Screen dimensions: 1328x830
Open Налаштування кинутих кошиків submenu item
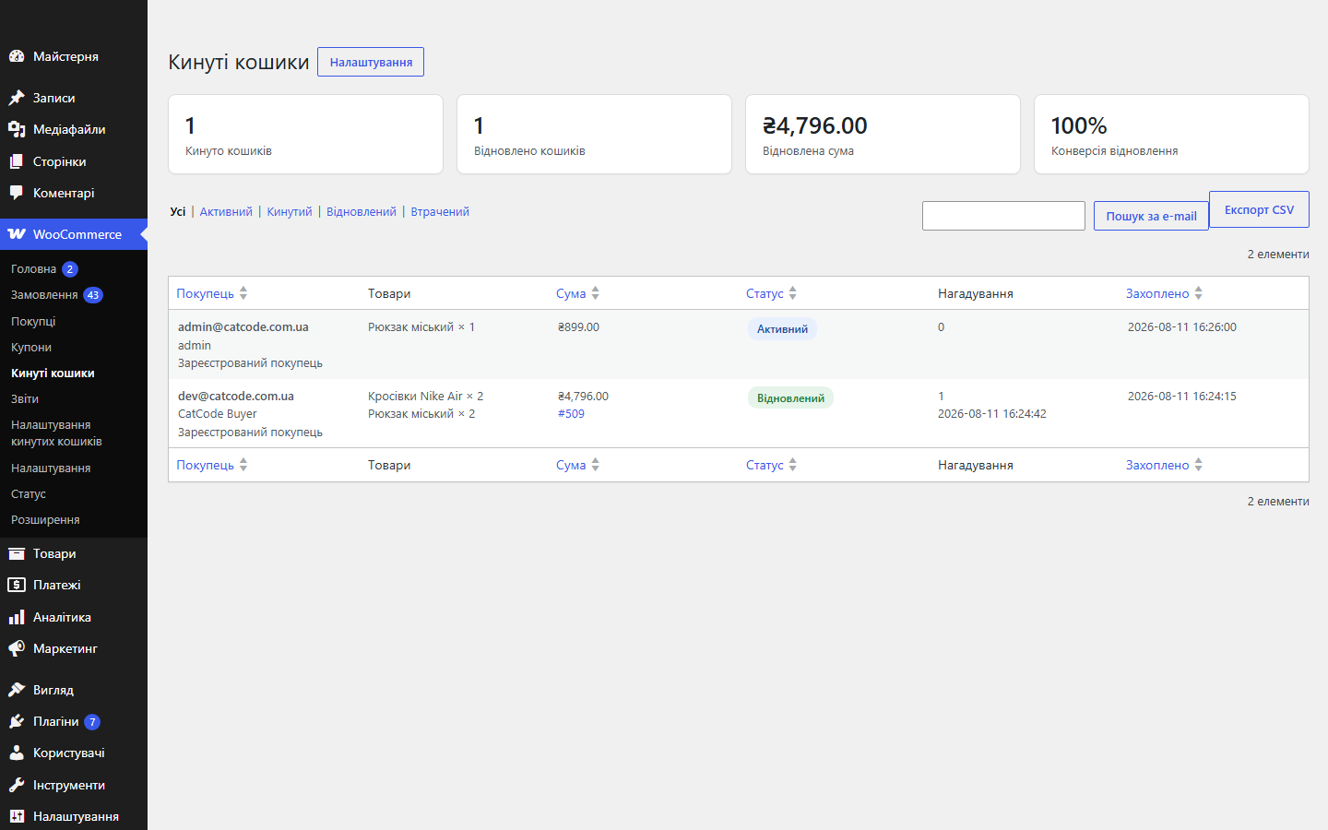click(56, 433)
